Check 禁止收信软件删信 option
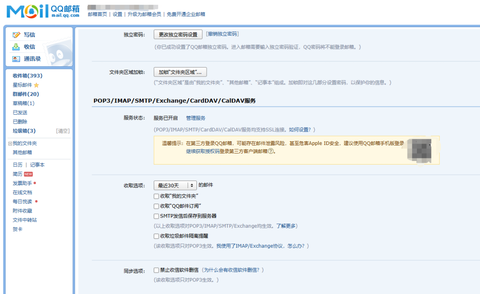This screenshot has width=480, height=294. (156, 270)
